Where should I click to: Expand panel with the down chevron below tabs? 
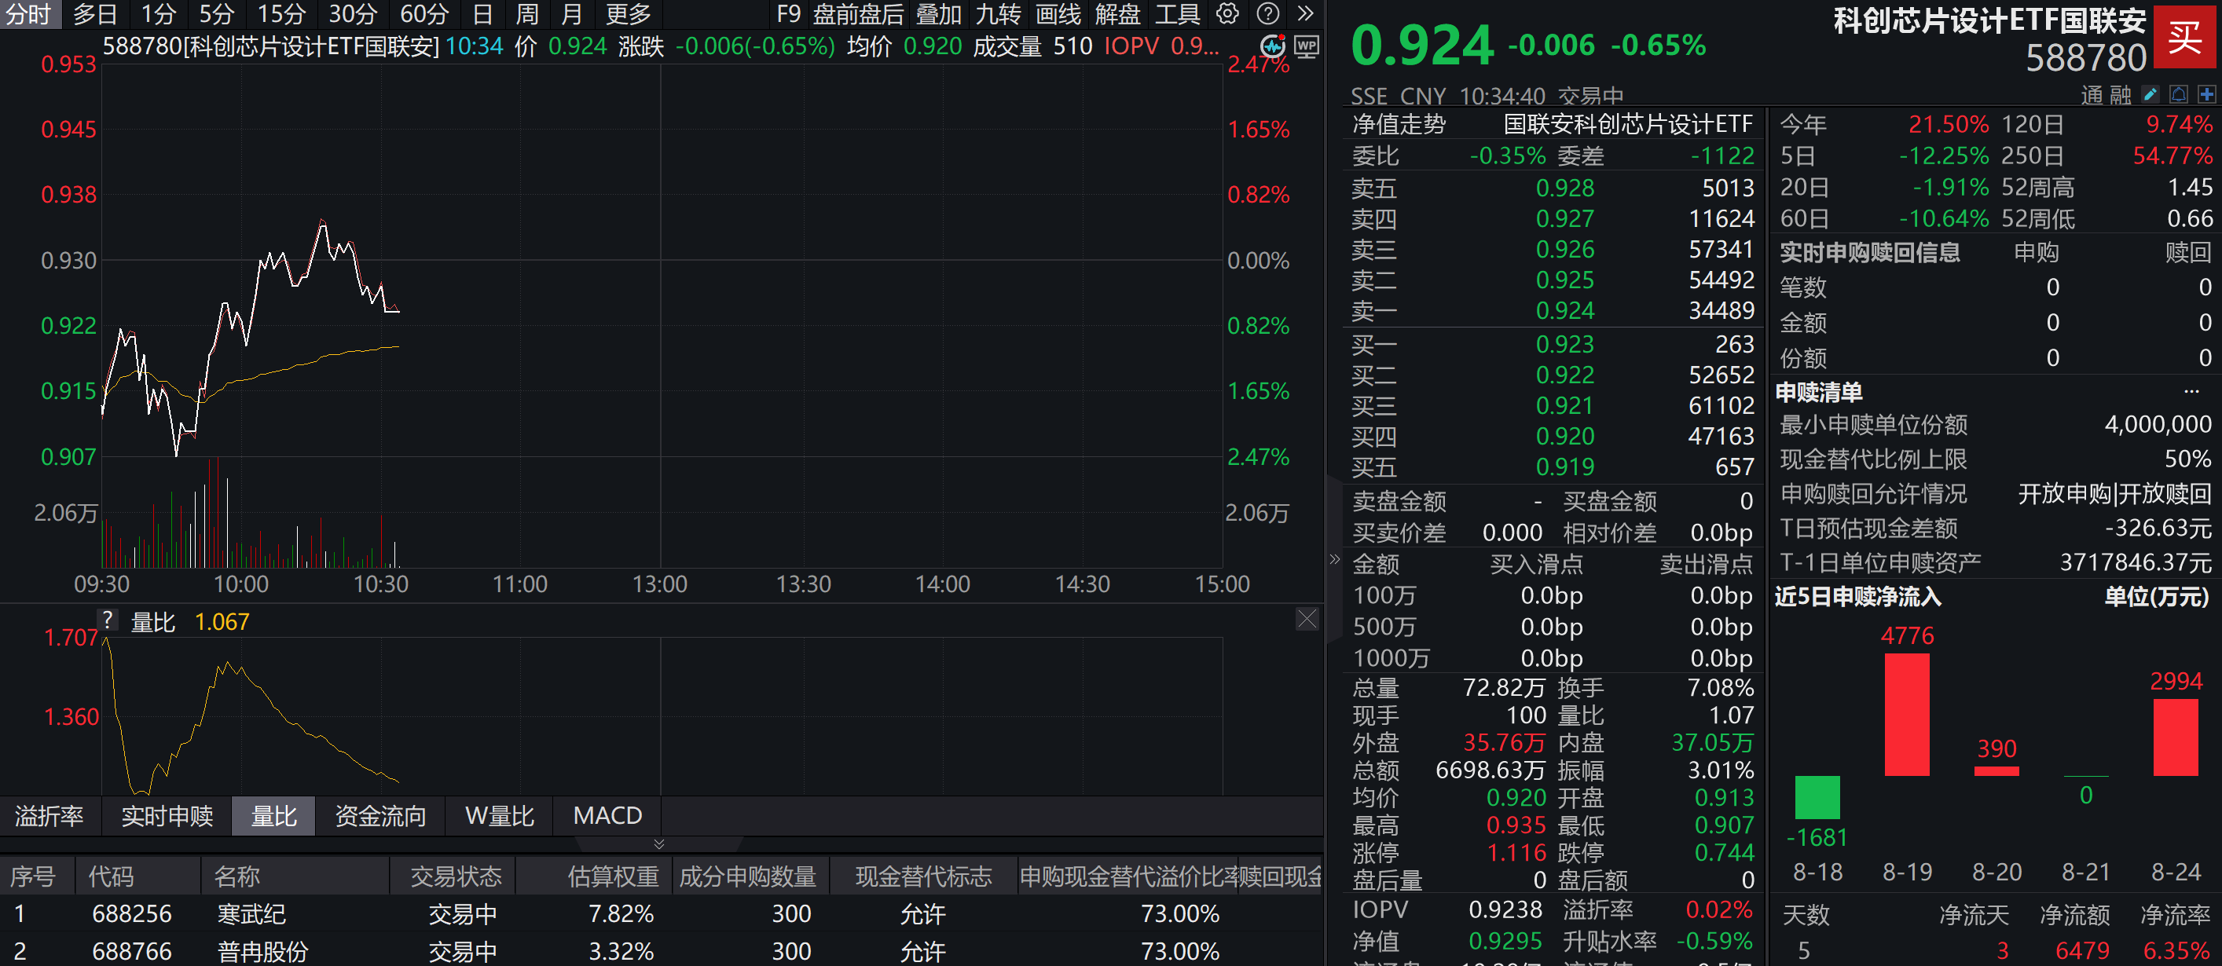pyautogui.click(x=659, y=843)
